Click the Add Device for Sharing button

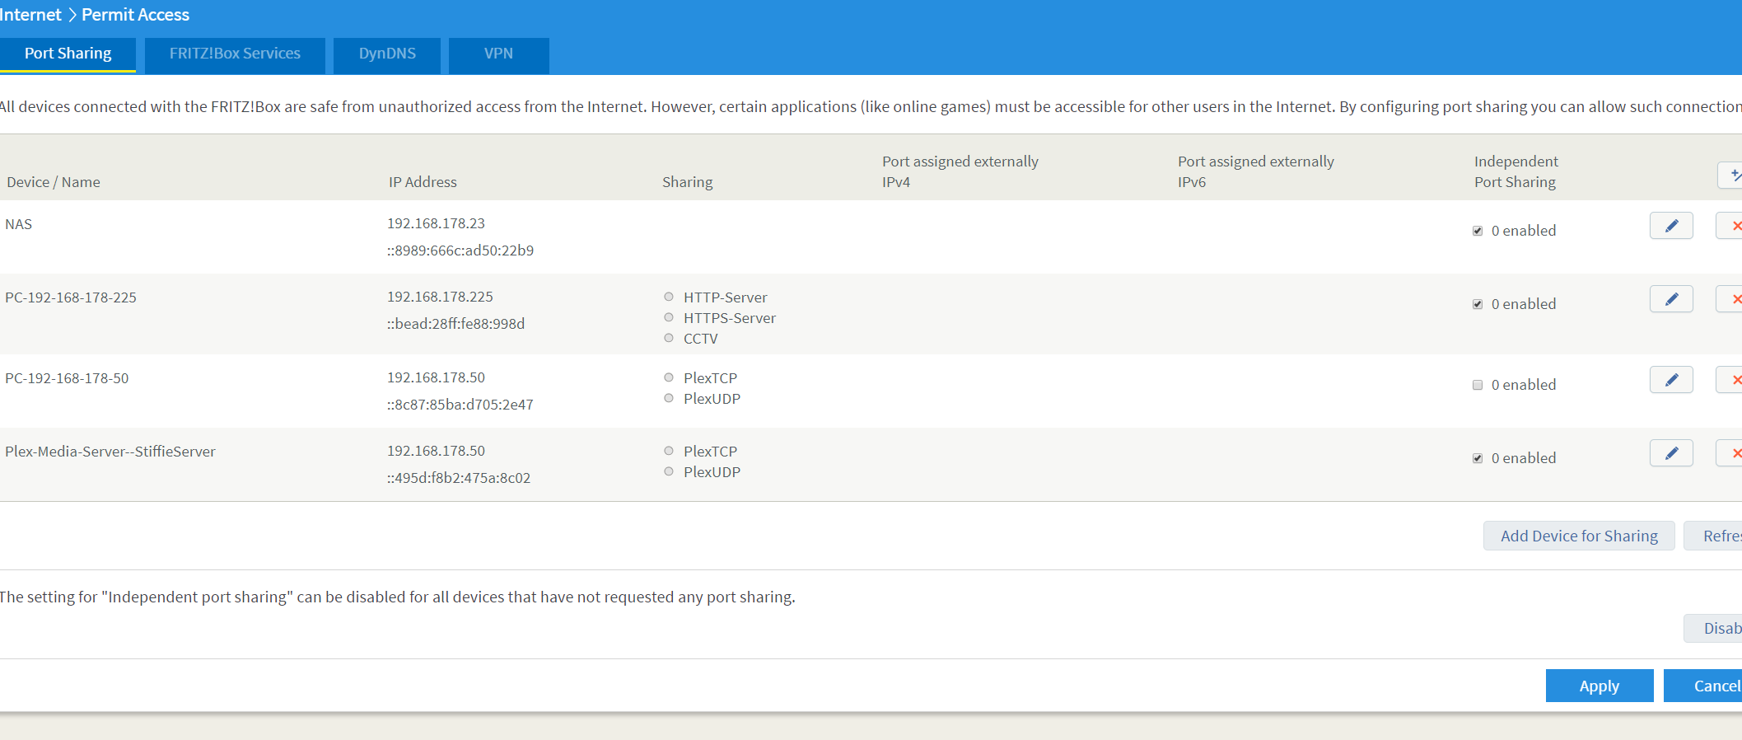[1579, 536]
